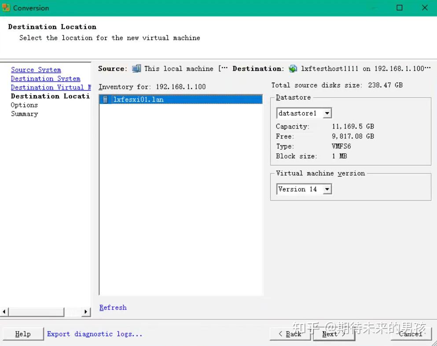The image size is (437, 346).
Task: Click the Back button
Action: (290, 334)
